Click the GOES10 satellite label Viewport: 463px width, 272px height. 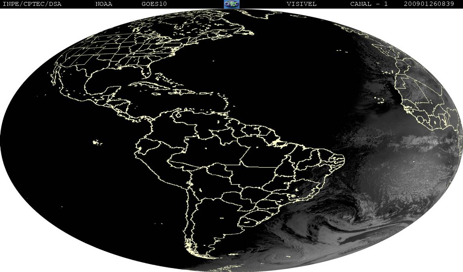(x=154, y=4)
